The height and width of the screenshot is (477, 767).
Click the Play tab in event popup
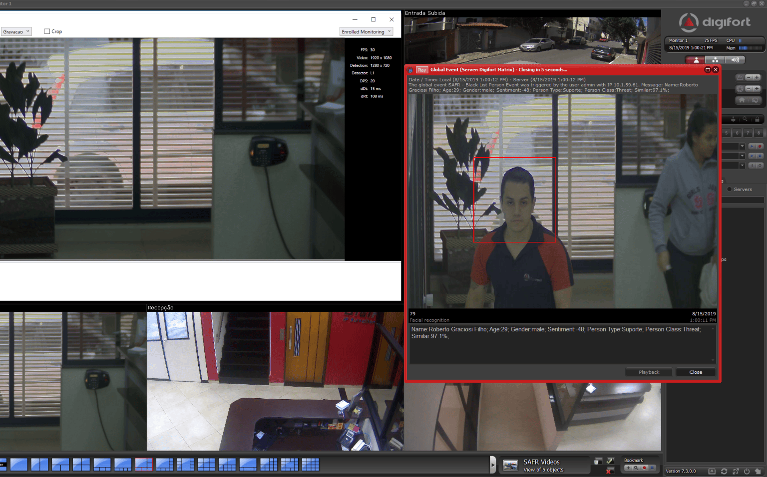tap(421, 70)
